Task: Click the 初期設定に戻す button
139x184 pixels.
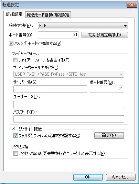Action: tap(105, 35)
